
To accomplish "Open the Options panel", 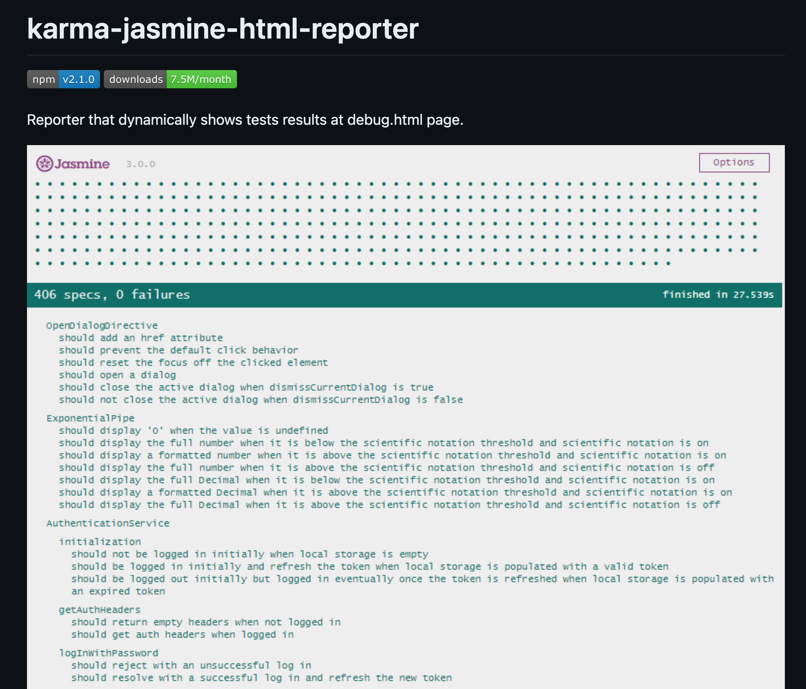I will 734,163.
